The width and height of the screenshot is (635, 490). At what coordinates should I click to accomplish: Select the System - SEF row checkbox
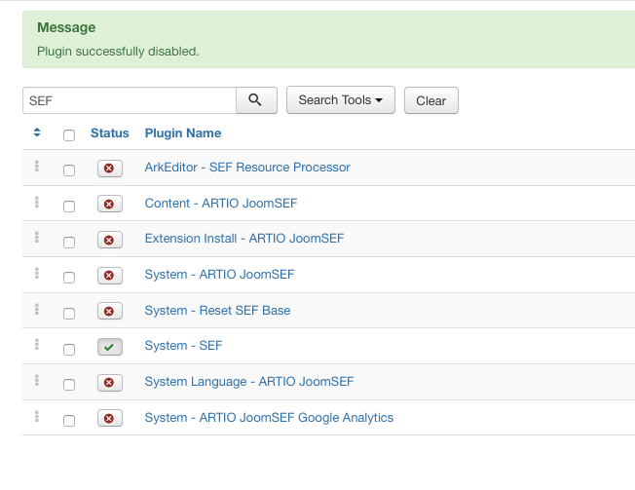point(69,349)
